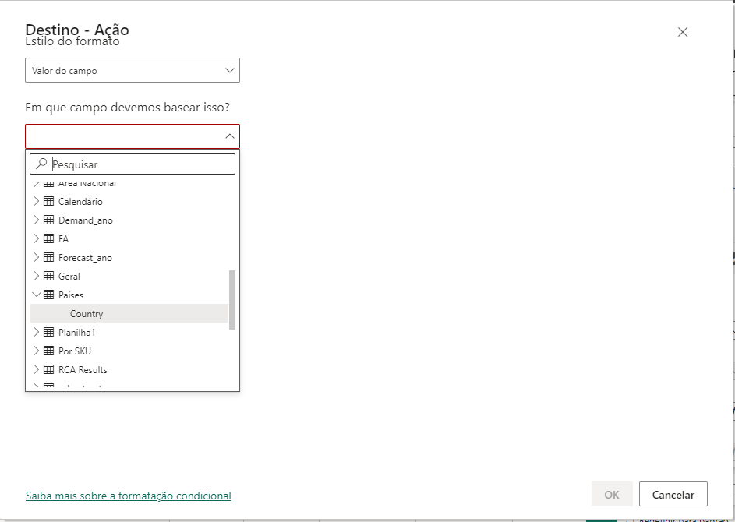Click the Forecast_ano table icon
The image size is (735, 522).
(x=49, y=258)
